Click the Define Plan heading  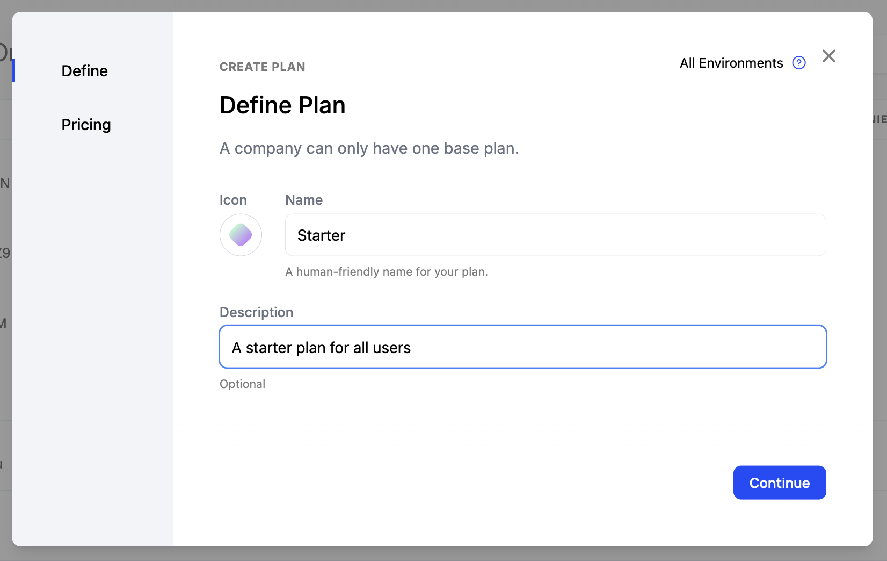(x=282, y=105)
